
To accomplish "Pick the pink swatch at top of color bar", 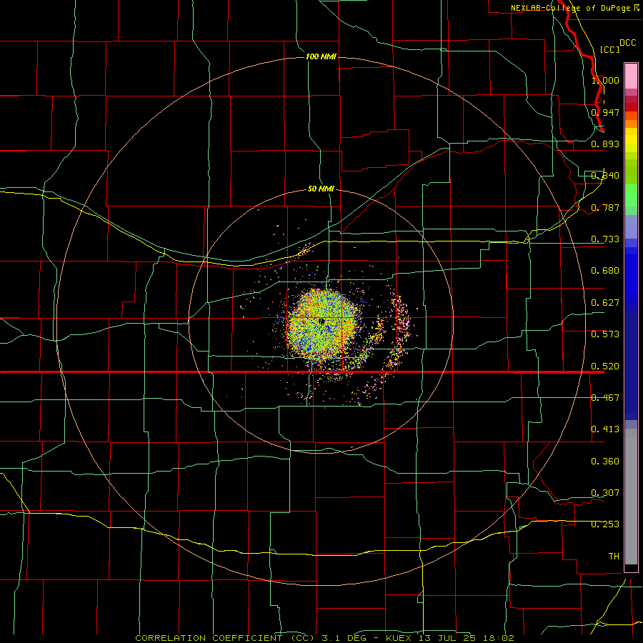I will click(631, 76).
